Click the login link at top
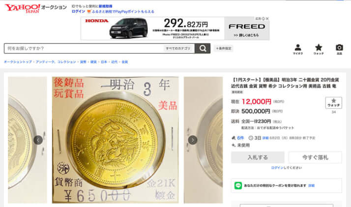351x207 pixels. point(78,11)
